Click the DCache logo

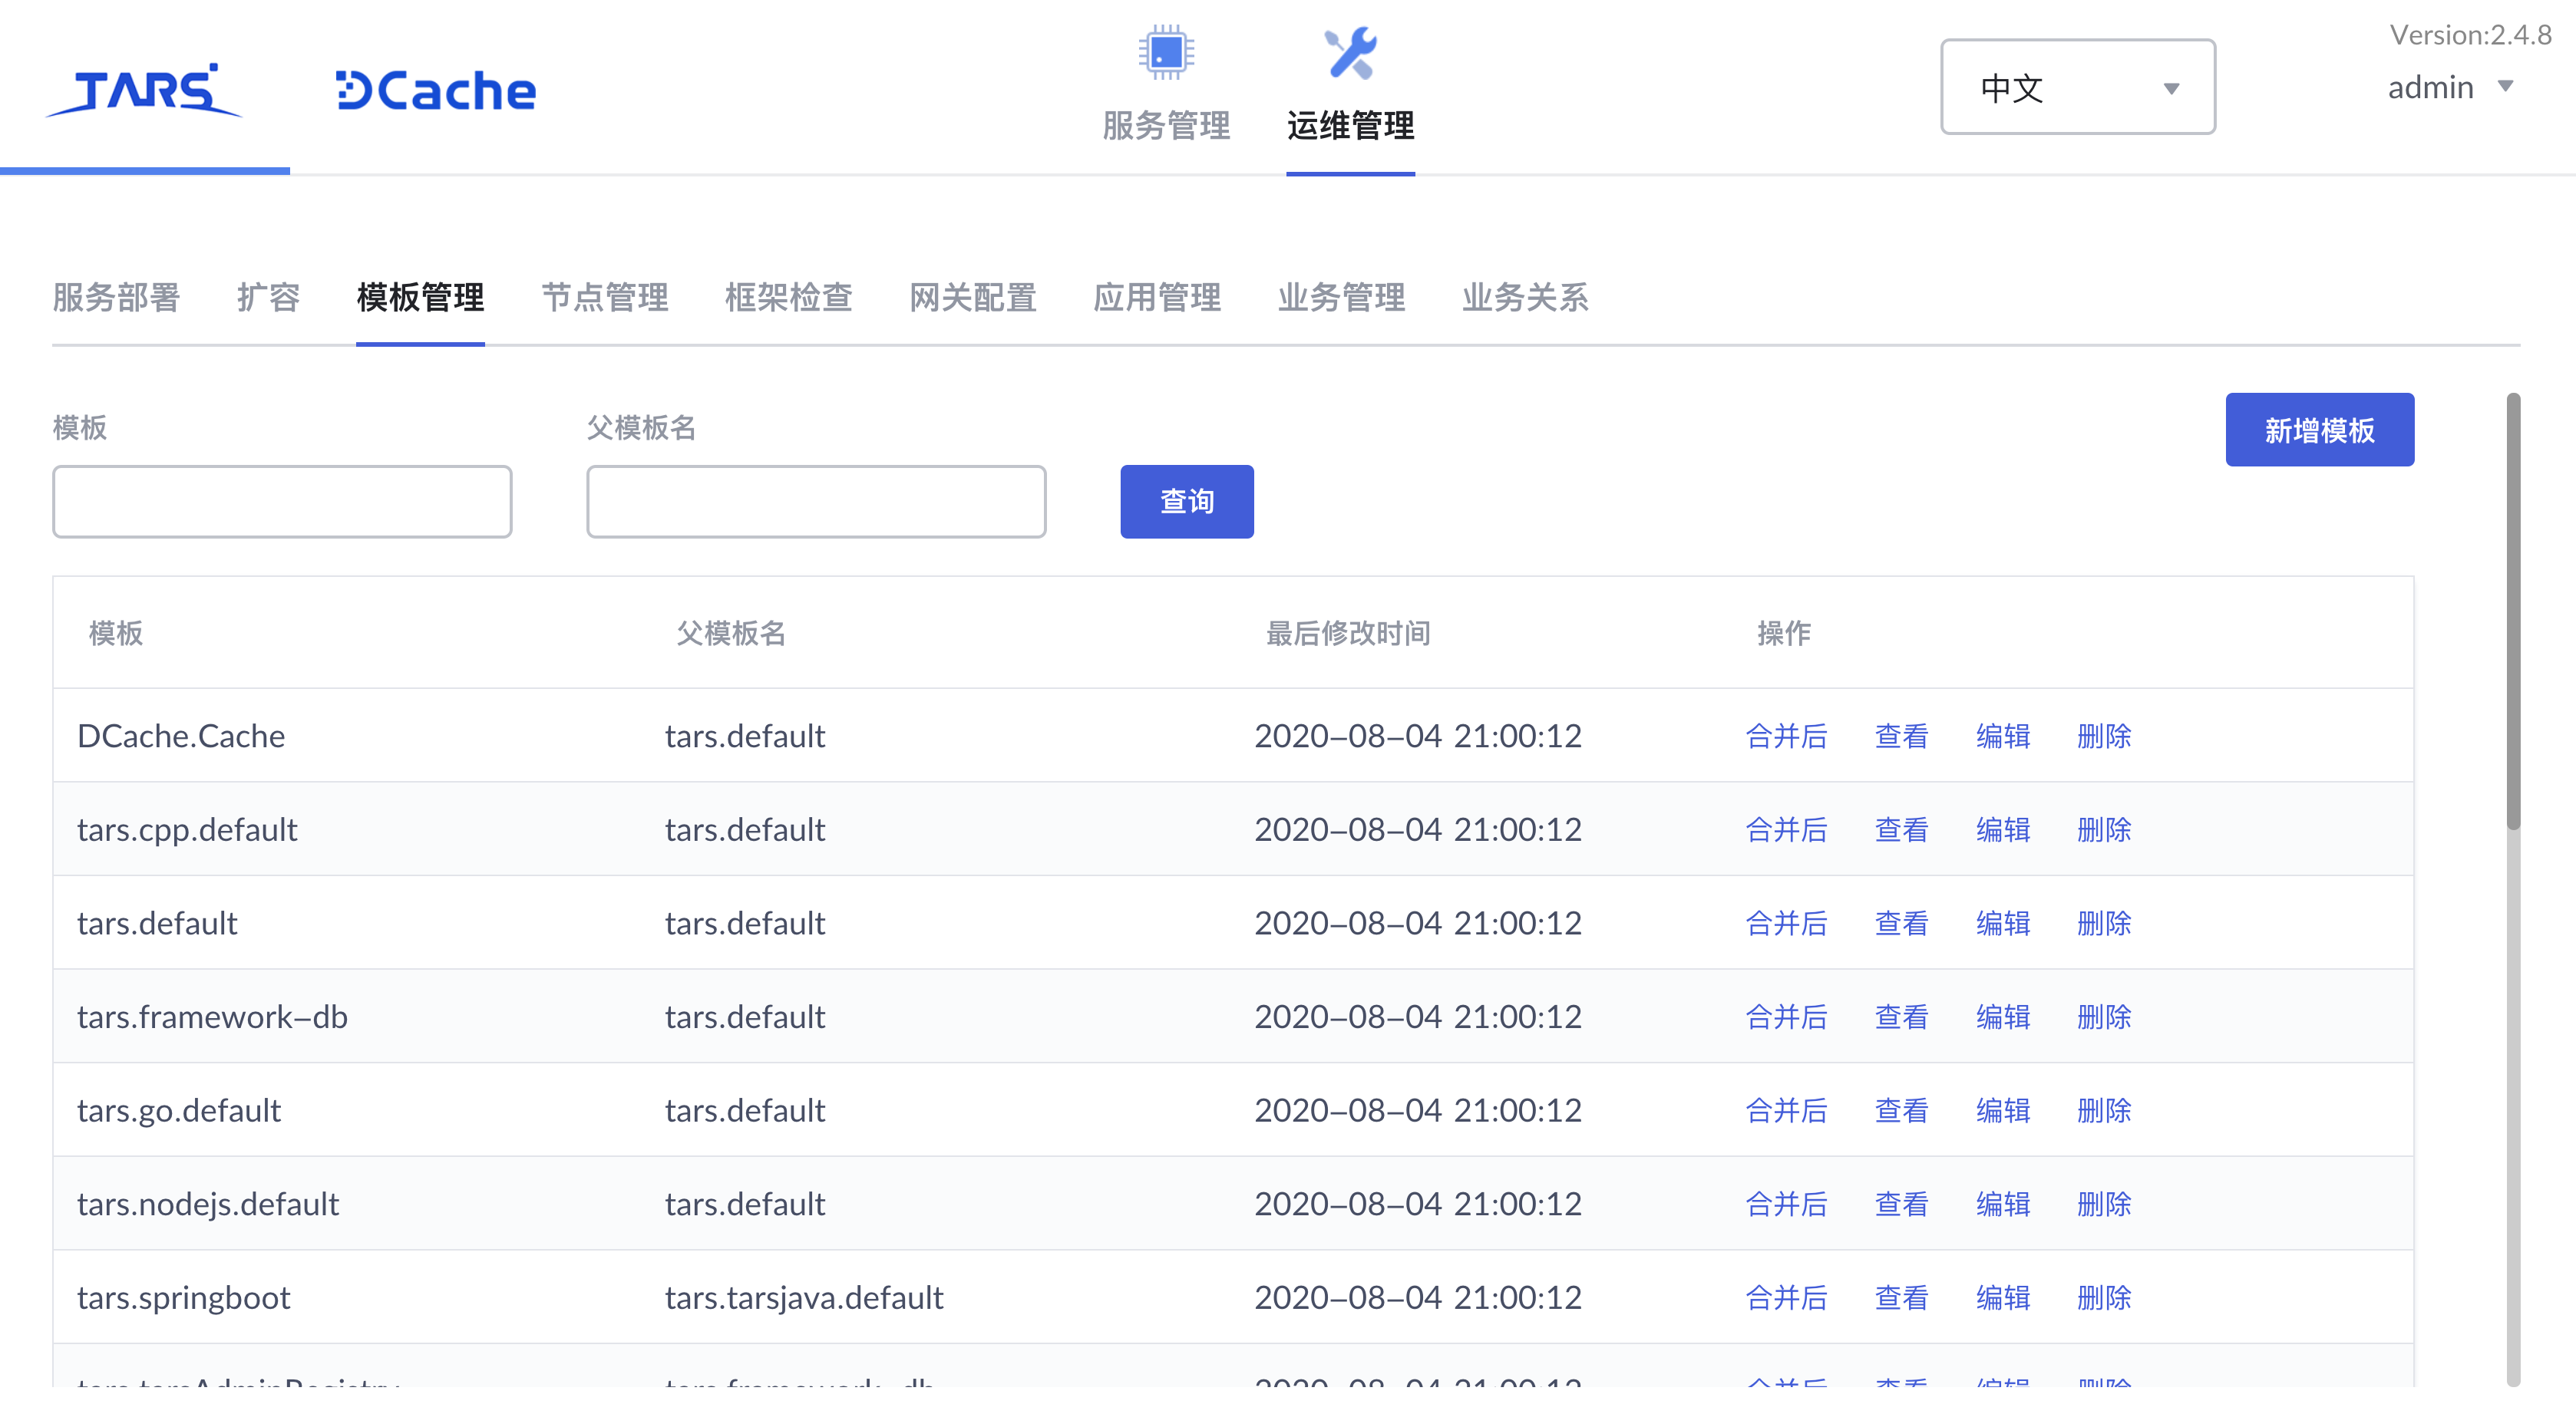pyautogui.click(x=435, y=90)
